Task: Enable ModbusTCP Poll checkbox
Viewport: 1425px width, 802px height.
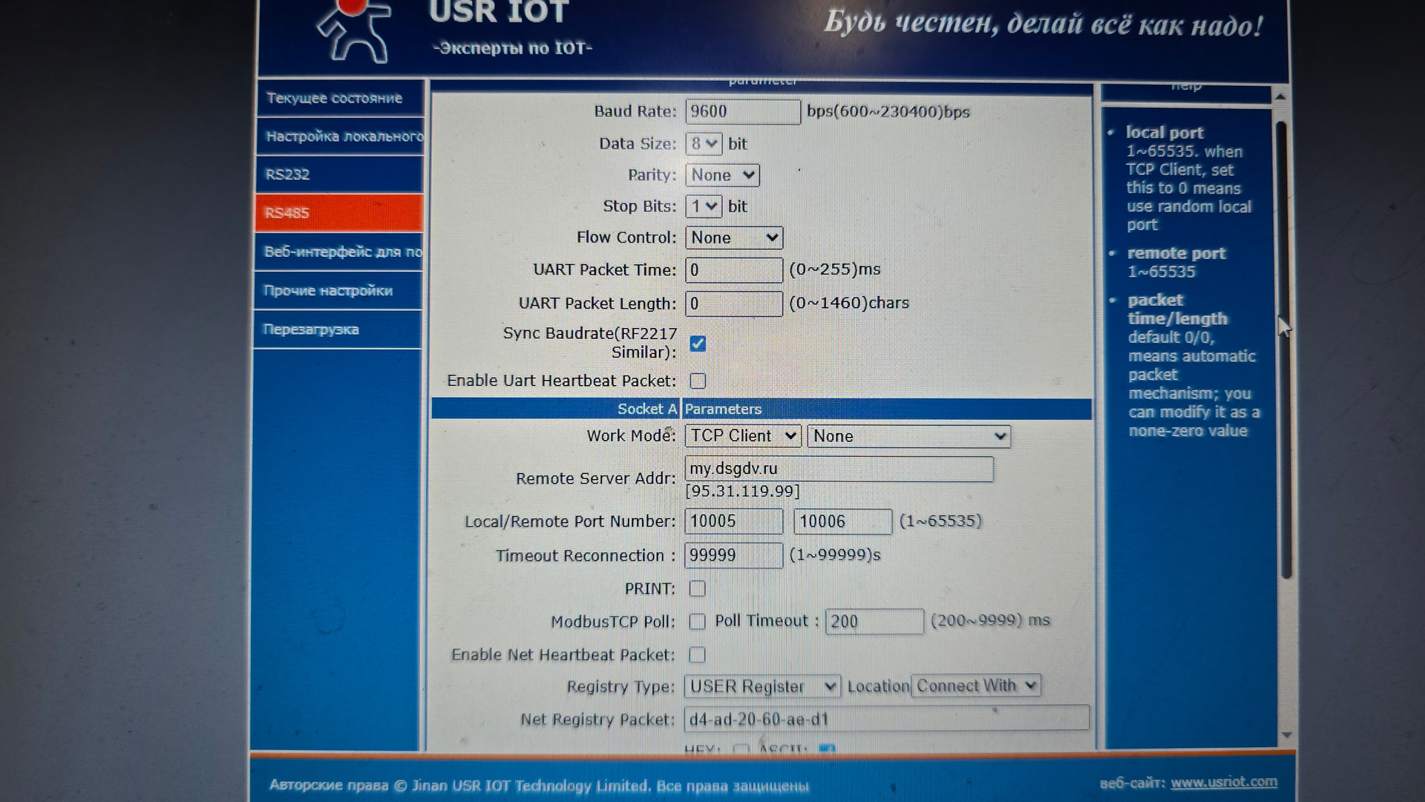Action: pos(697,622)
